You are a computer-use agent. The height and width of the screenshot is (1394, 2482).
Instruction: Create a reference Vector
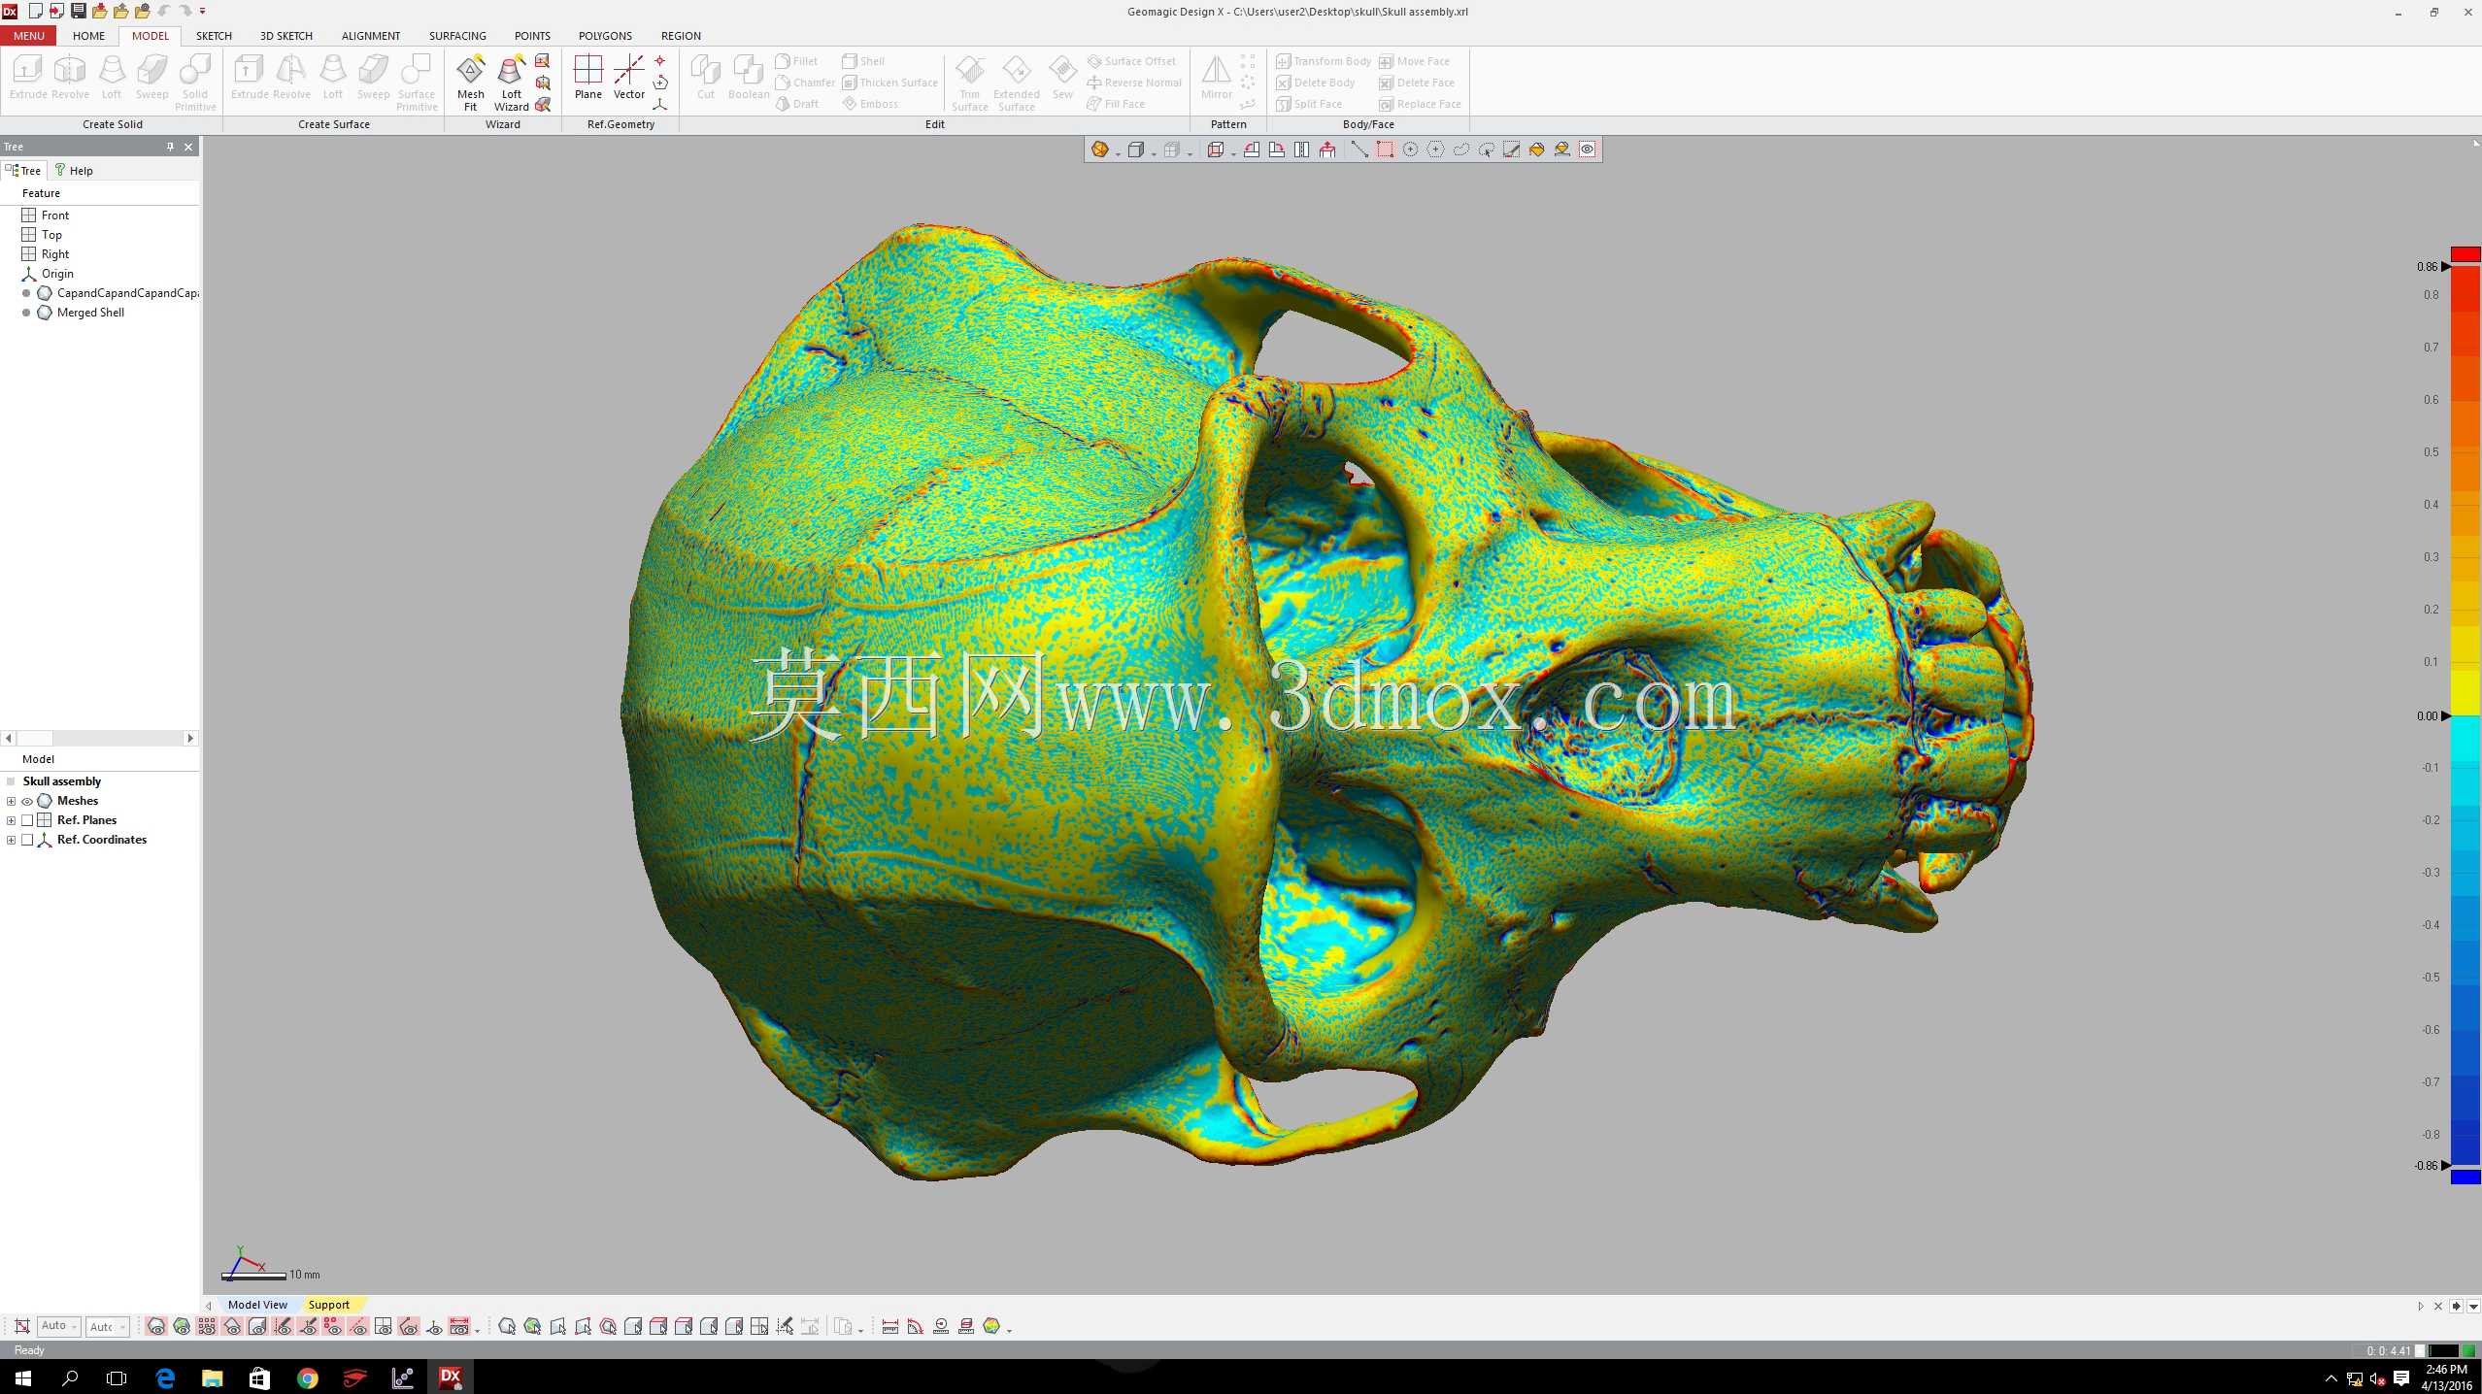pos(628,78)
